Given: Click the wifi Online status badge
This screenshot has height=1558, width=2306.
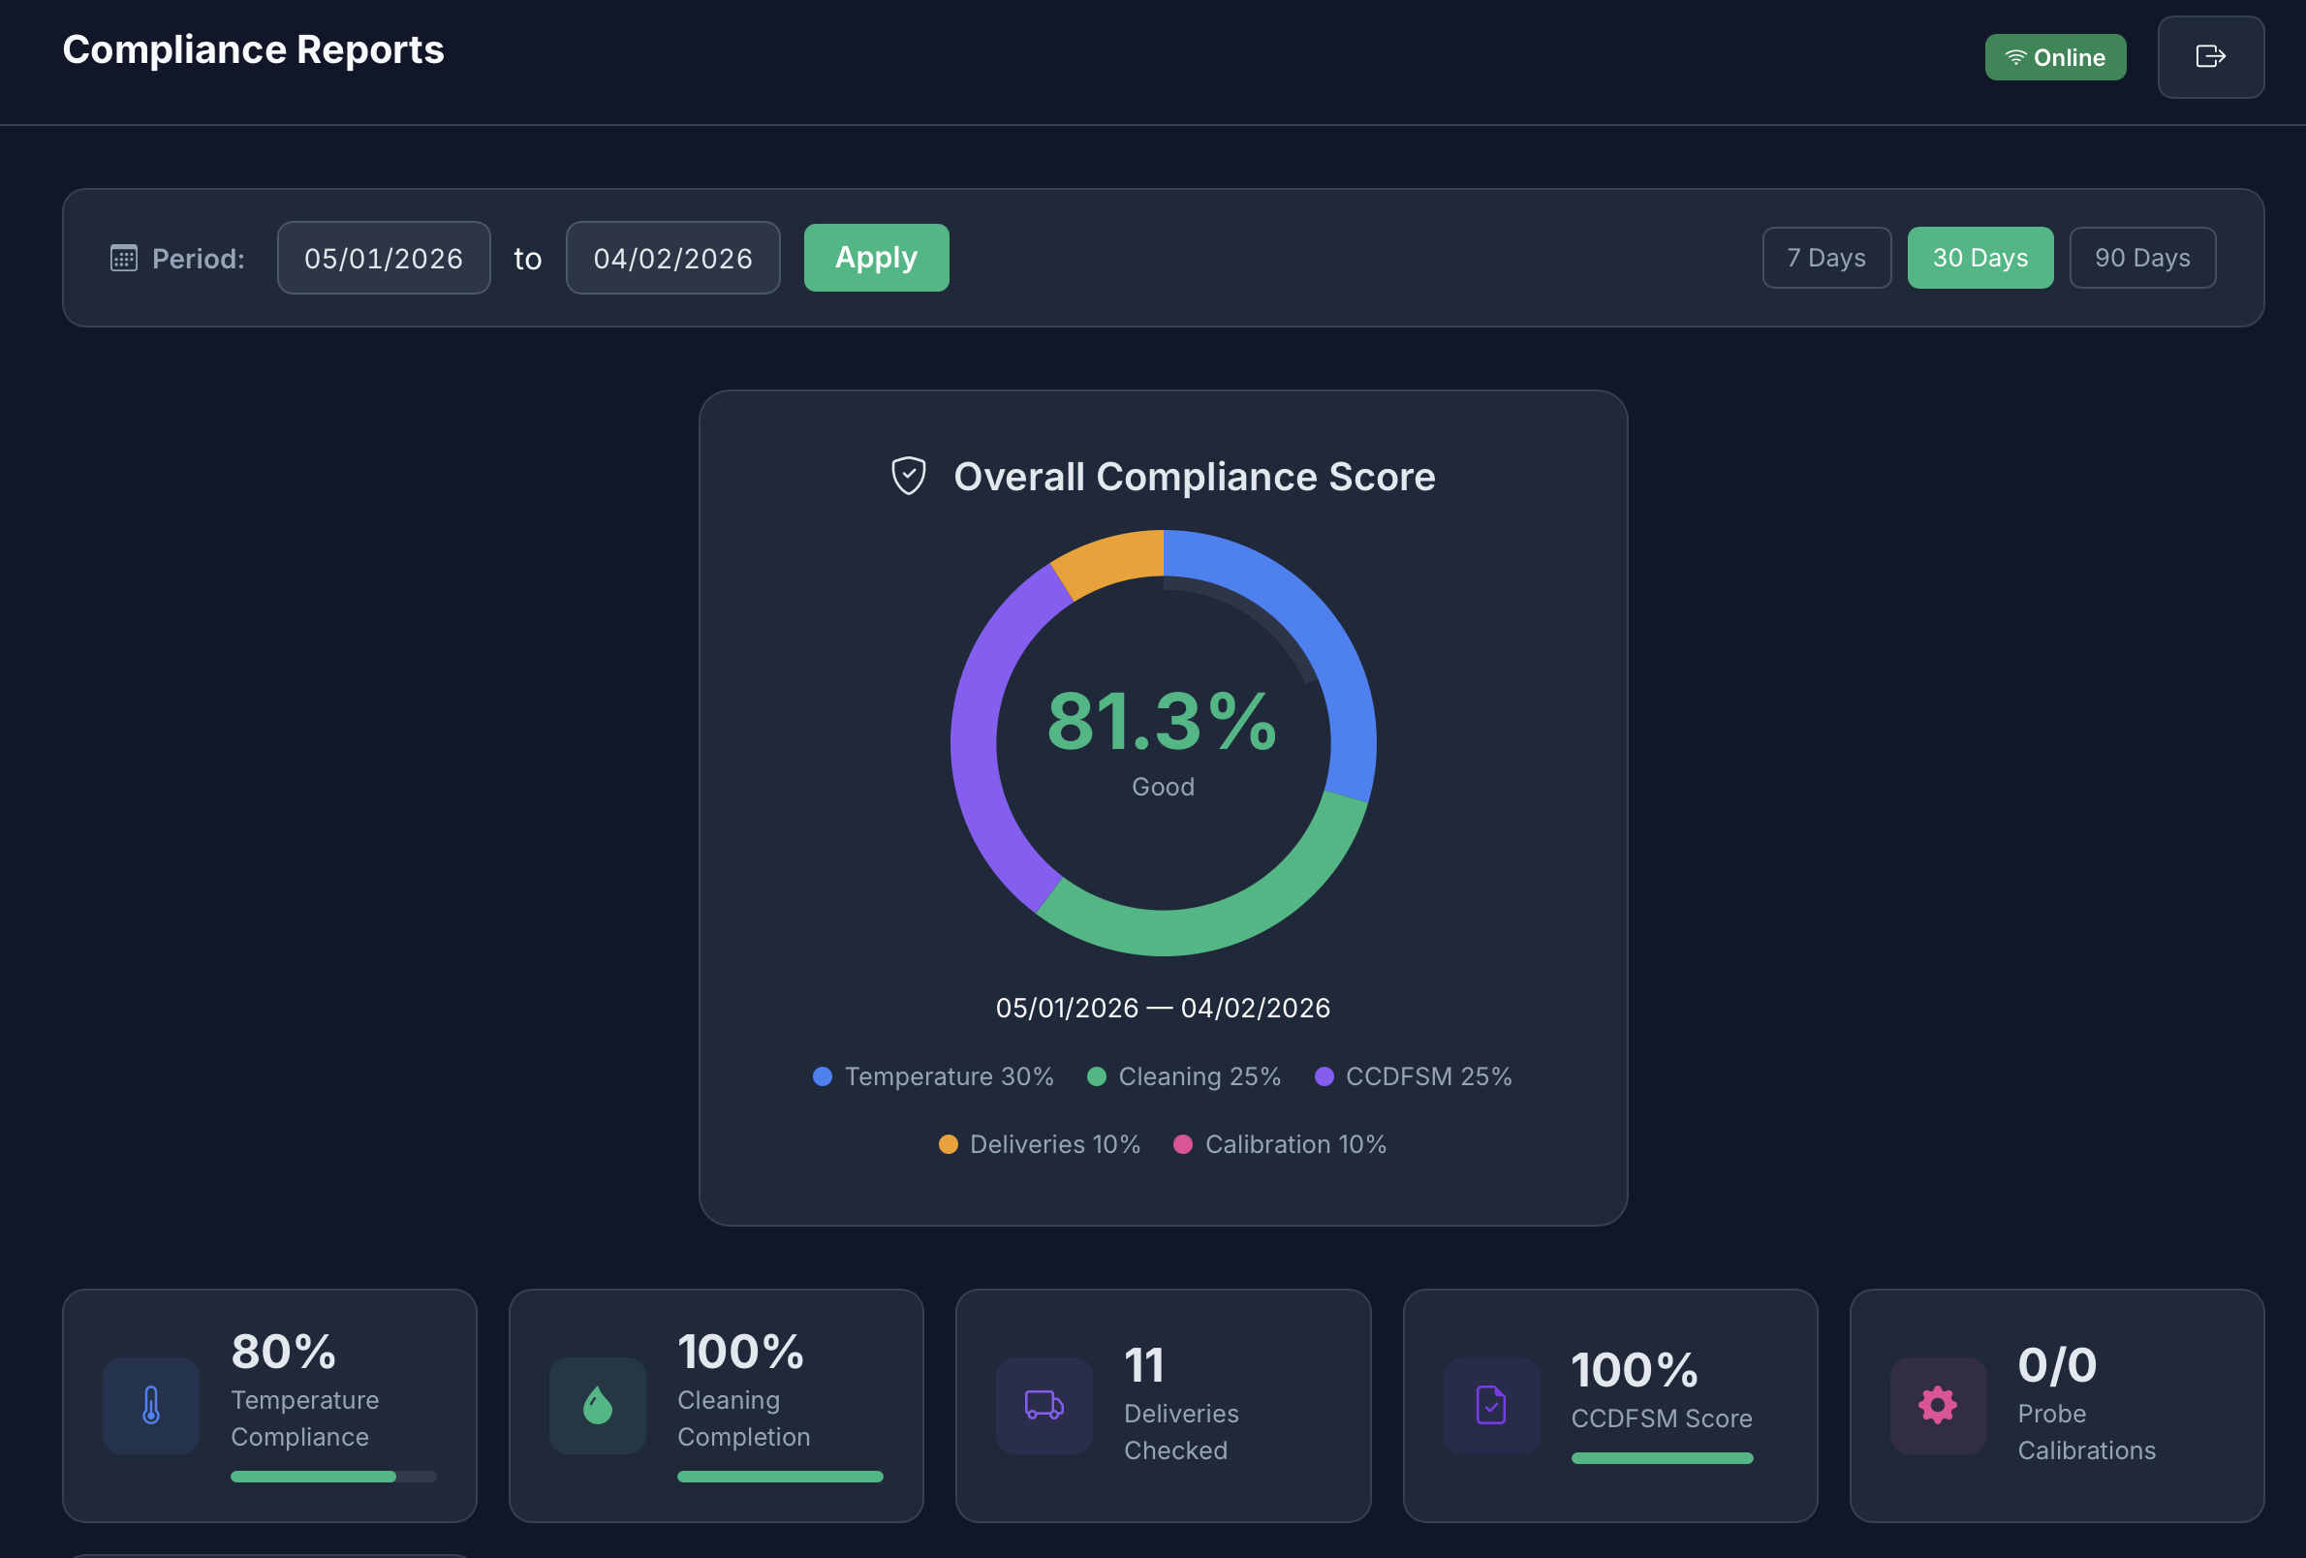Looking at the screenshot, I should (x=2055, y=57).
